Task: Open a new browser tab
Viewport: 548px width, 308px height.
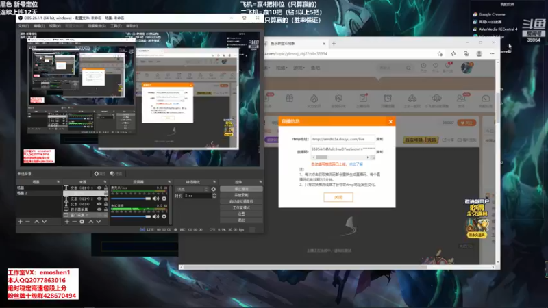Action: [x=334, y=44]
